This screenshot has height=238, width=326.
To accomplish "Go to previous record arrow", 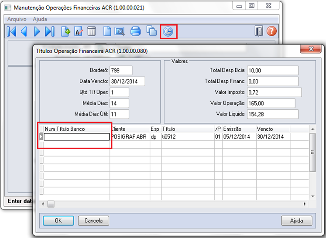I will 24,31.
